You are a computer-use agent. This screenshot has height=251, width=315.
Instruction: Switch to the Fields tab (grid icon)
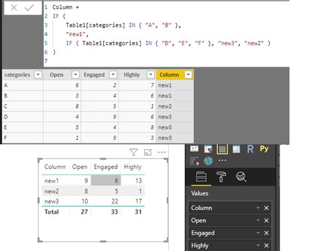pos(201,177)
